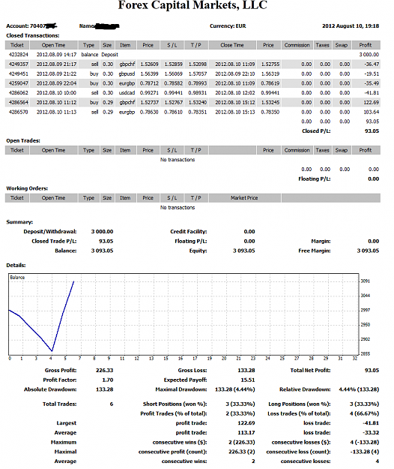
Task: Click the Equity value 3 093.05
Action: coord(244,251)
